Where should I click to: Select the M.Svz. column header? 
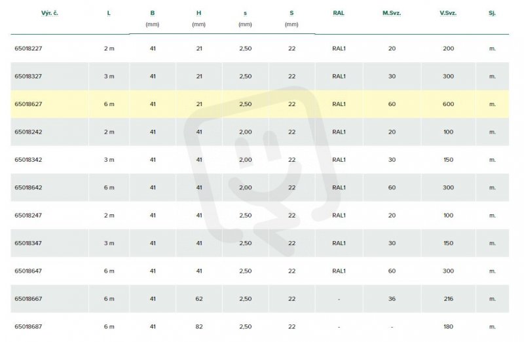pyautogui.click(x=392, y=13)
